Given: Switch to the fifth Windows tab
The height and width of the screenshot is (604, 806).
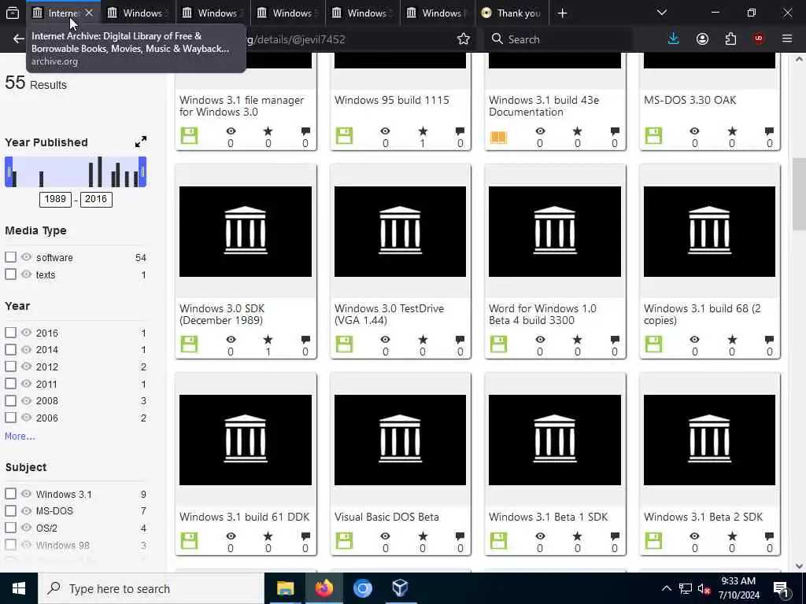Looking at the screenshot, I should pos(438,13).
